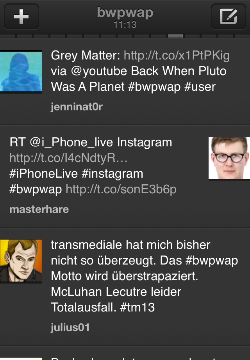Tap the plus add button

point(21,16)
